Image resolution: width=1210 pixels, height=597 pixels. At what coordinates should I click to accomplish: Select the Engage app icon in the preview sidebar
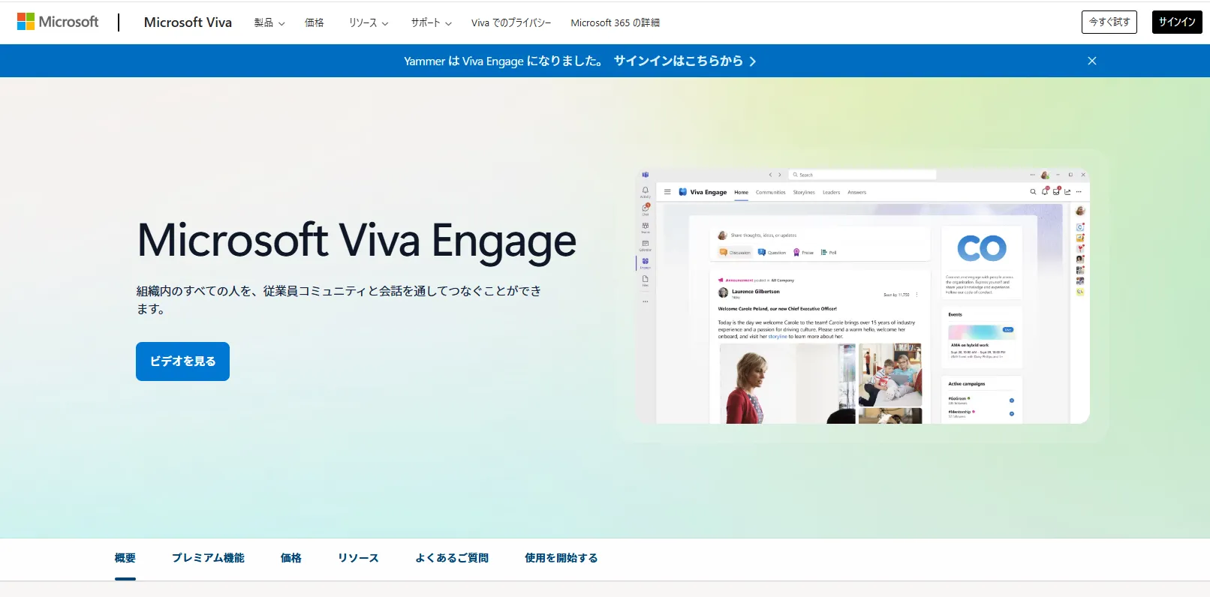646,262
